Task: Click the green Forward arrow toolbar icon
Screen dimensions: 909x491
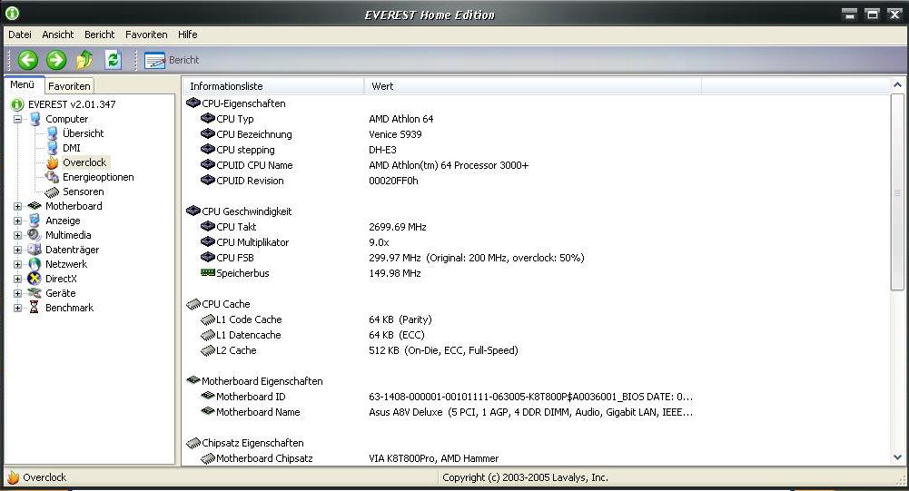Action: click(56, 60)
